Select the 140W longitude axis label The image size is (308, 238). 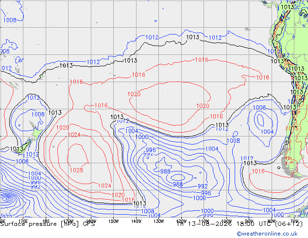pyautogui.click(x=136, y=221)
